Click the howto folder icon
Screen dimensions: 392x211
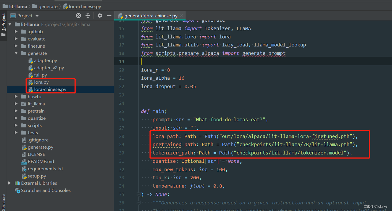tap(24, 96)
